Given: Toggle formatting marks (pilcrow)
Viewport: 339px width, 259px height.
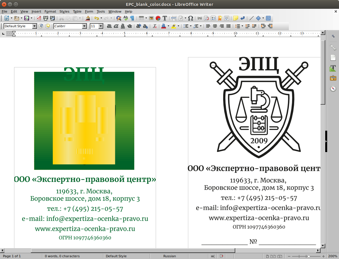Looking at the screenshot, I should click(132, 18).
